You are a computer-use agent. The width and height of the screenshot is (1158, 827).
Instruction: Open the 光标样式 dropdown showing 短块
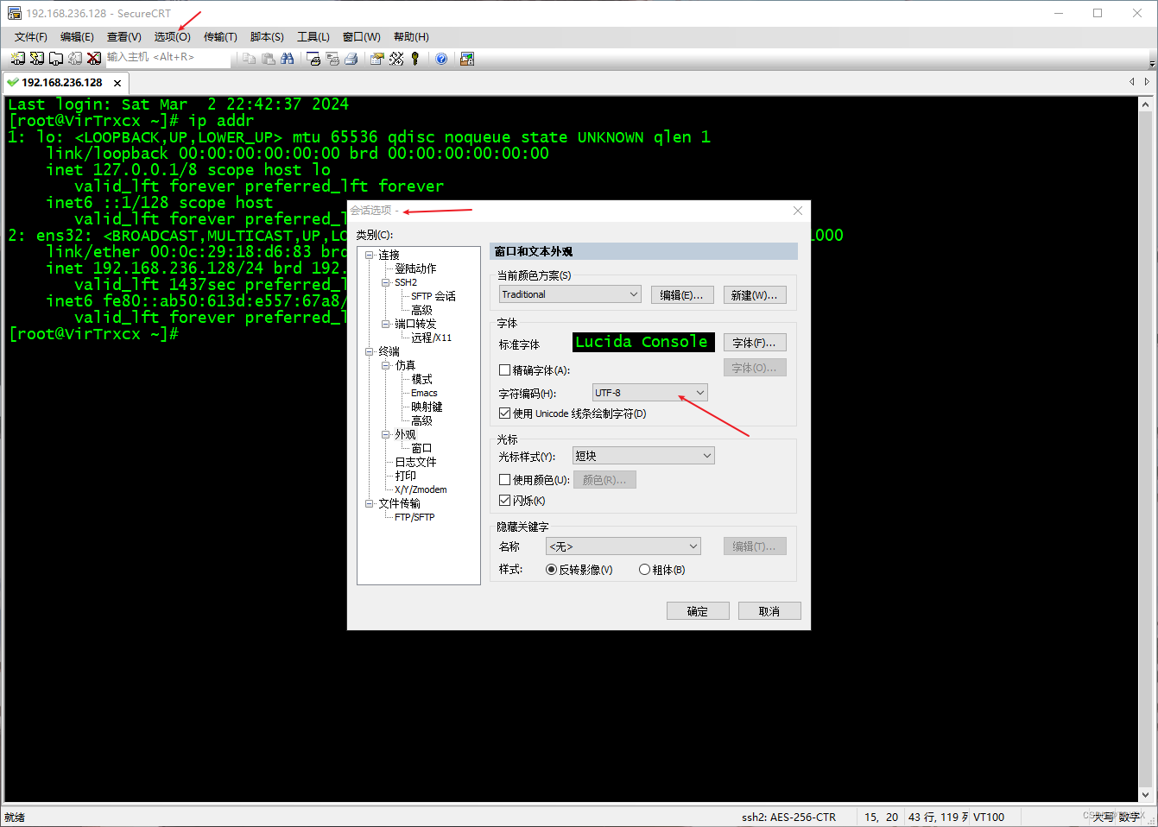tap(643, 456)
